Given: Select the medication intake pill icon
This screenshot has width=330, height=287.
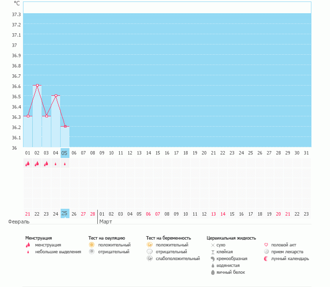Looking at the screenshot, I should (266, 251).
